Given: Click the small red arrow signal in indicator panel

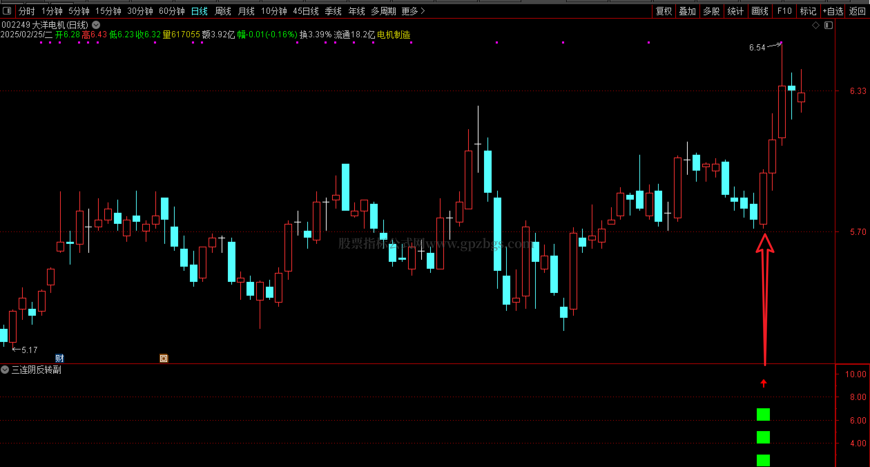Looking at the screenshot, I should [763, 383].
